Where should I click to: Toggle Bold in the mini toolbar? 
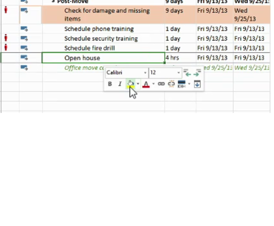pyautogui.click(x=110, y=84)
